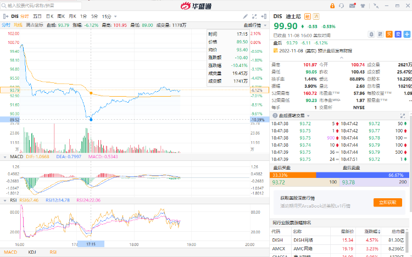Switch to 五日 five-day chart
Image resolution: width=412 pixels, height=257 pixels.
pos(37,16)
